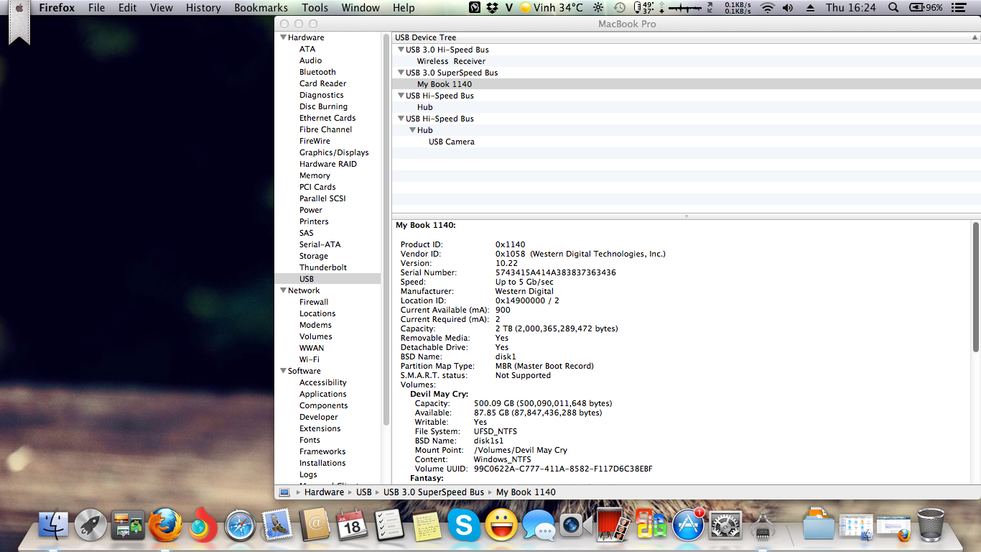Click the sidebar vertical scrollbar
Viewport: 981px width, 552px height.
click(386, 230)
